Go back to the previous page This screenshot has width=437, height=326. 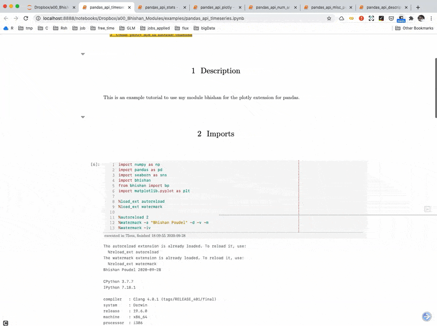point(6,18)
